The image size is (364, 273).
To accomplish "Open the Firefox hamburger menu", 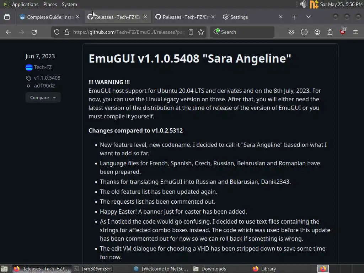I will (355, 32).
